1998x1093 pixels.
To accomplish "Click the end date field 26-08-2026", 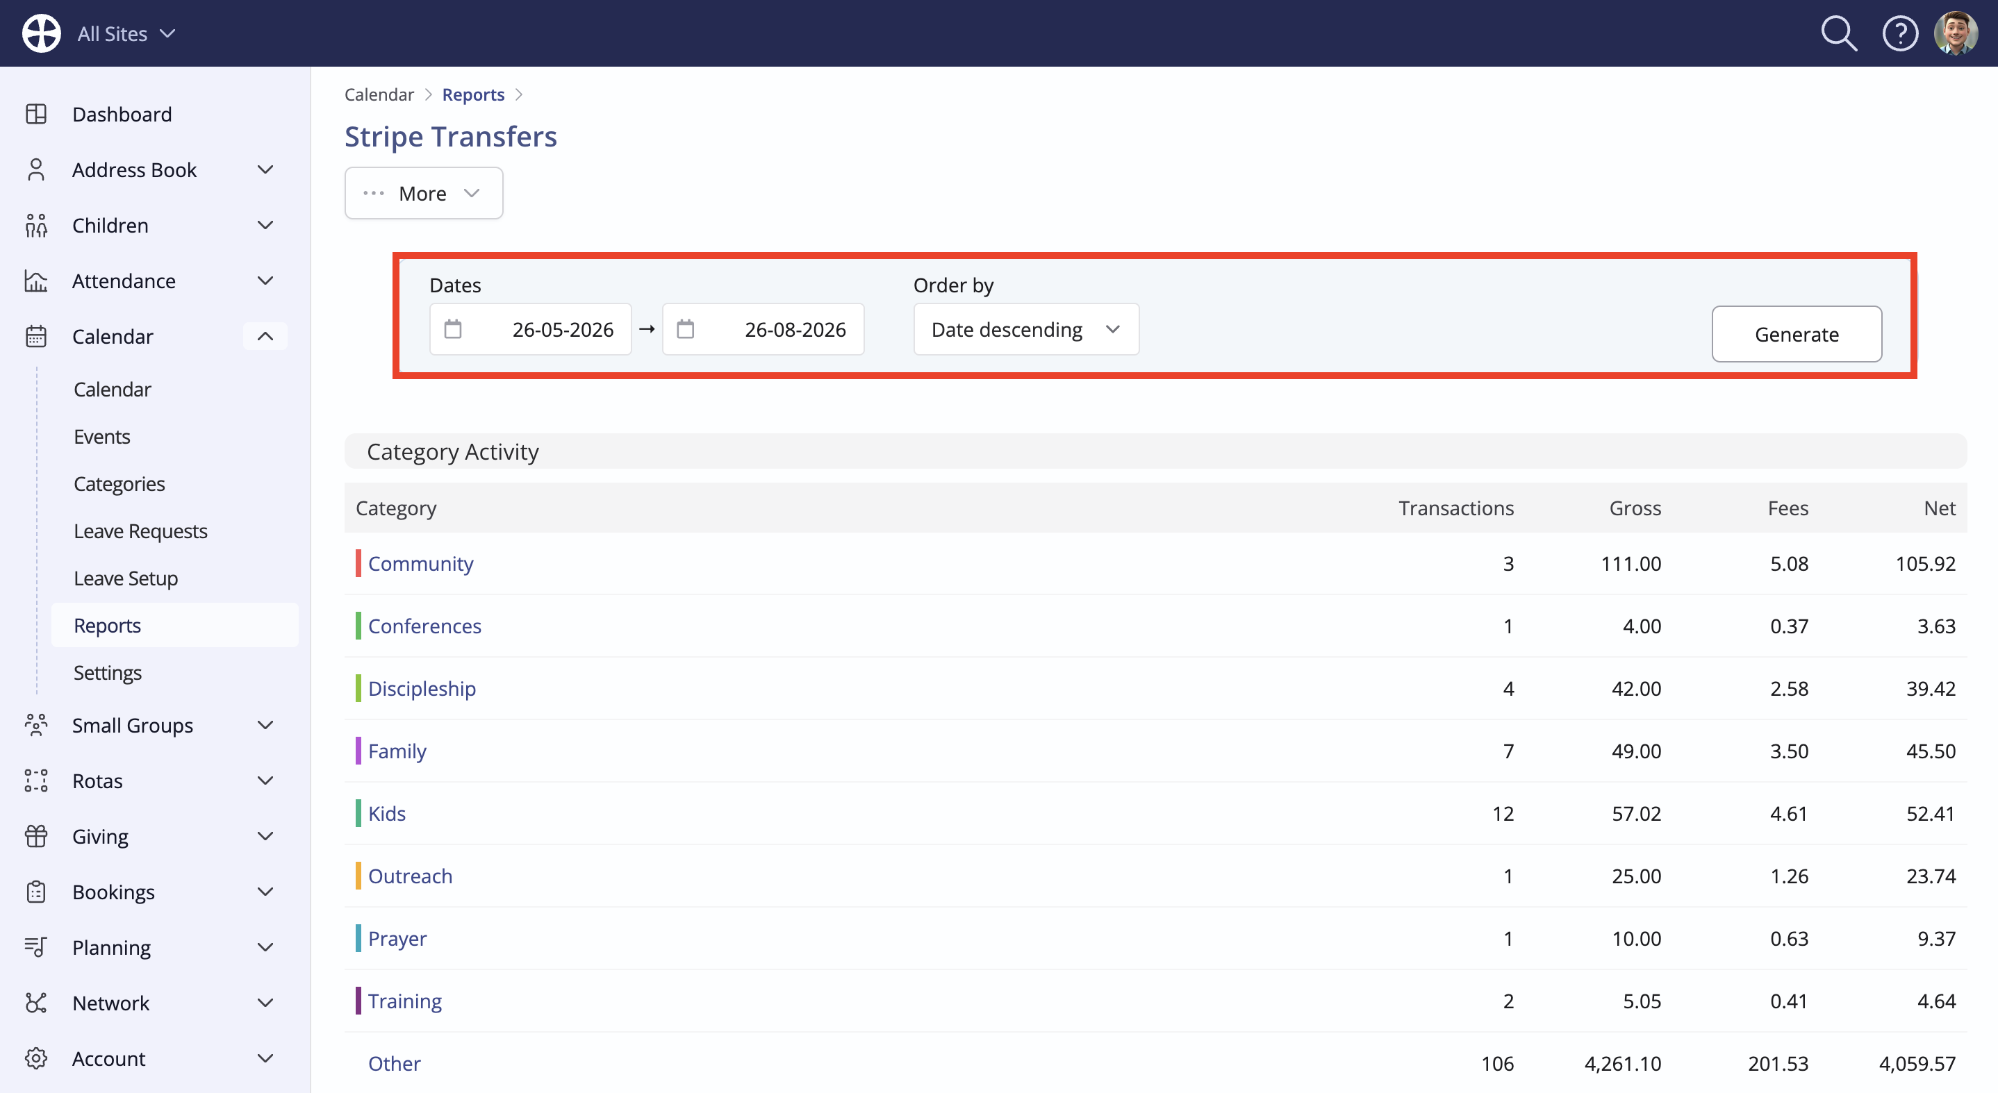I will [763, 329].
